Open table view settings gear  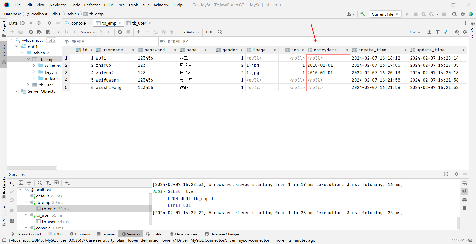point(465,32)
